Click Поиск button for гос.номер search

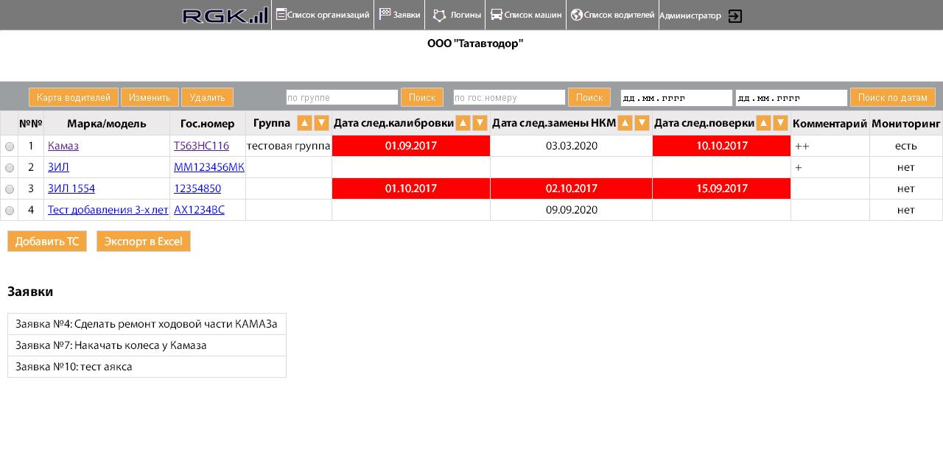point(589,97)
